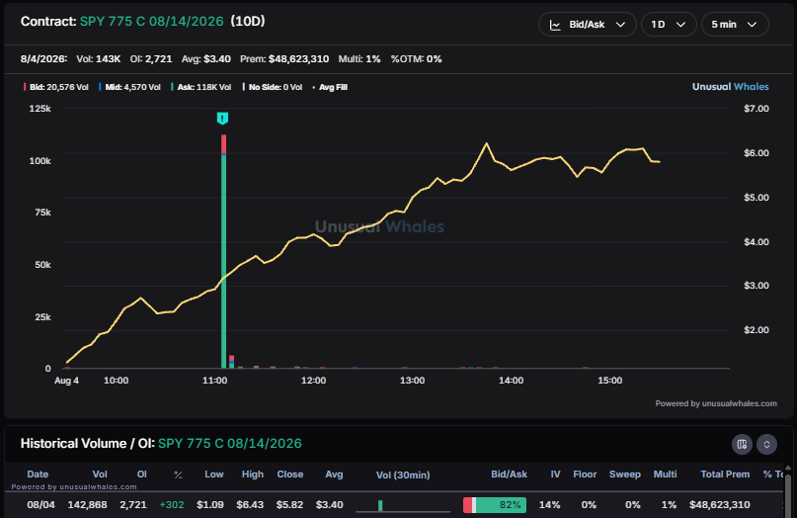797x518 pixels.
Task: Sort table by Bid/Ask column header
Action: [x=509, y=475]
